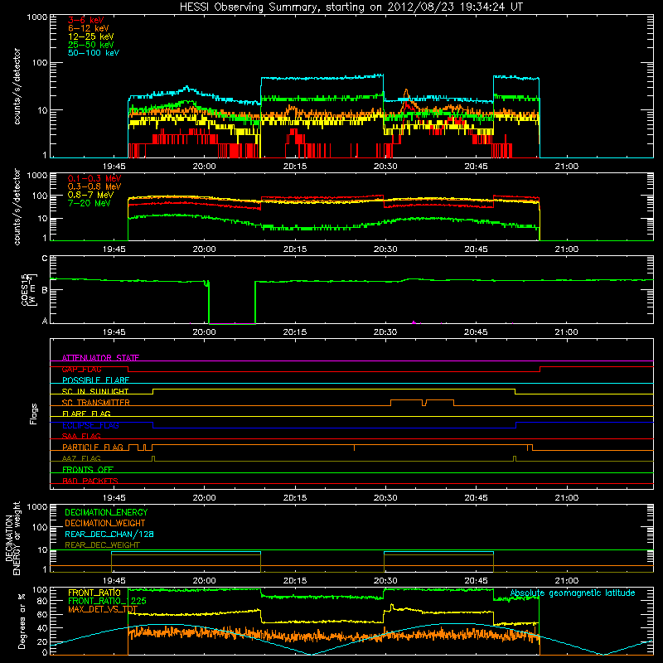Click the Flags vertical axis title
Image resolution: width=663 pixels, height=663 pixels.
[34, 414]
